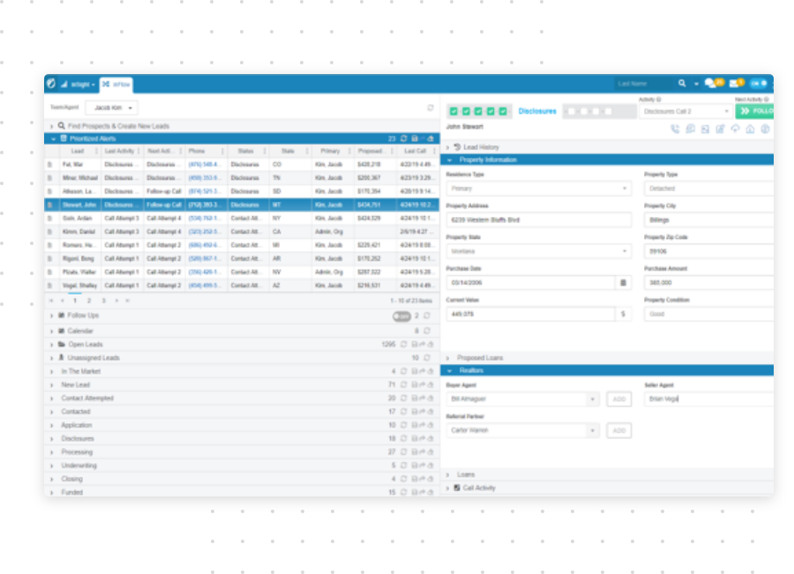
Task: Open the inSight menu tab
Action: tap(77, 85)
